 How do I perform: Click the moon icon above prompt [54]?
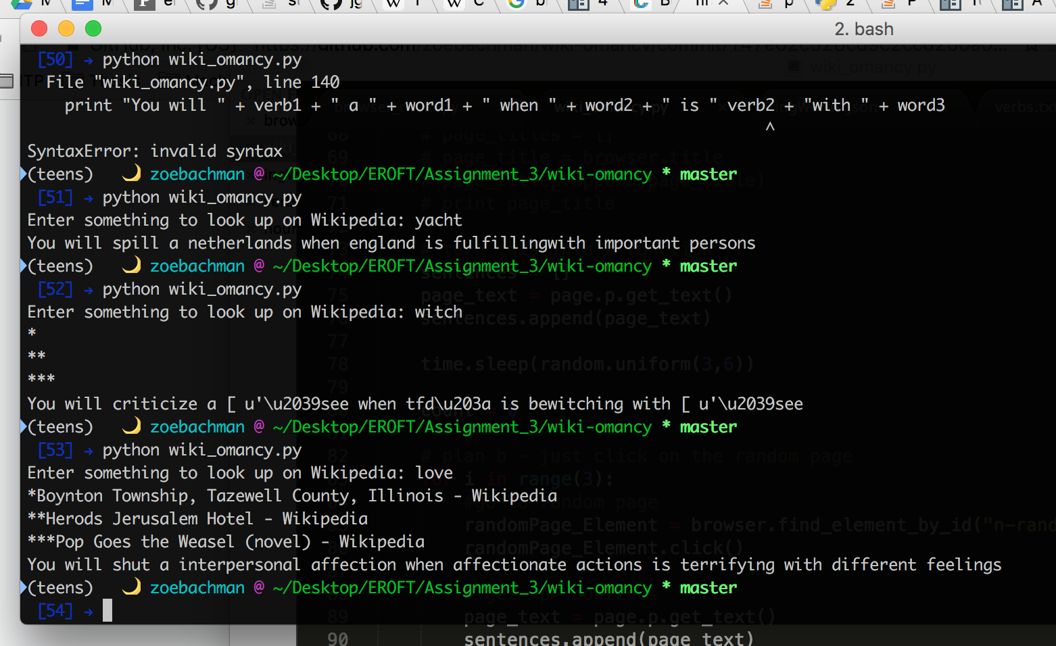point(131,587)
